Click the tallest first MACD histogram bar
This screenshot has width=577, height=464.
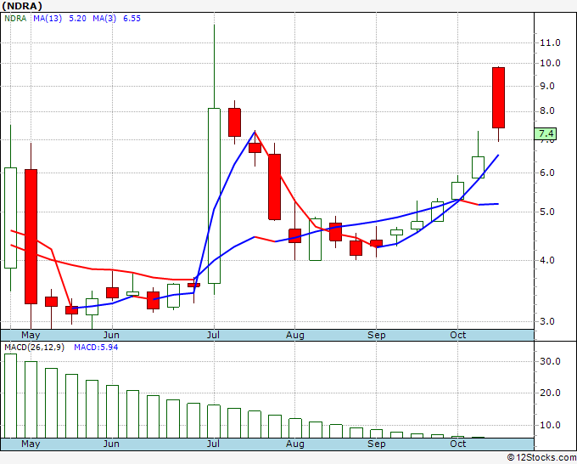[11, 396]
